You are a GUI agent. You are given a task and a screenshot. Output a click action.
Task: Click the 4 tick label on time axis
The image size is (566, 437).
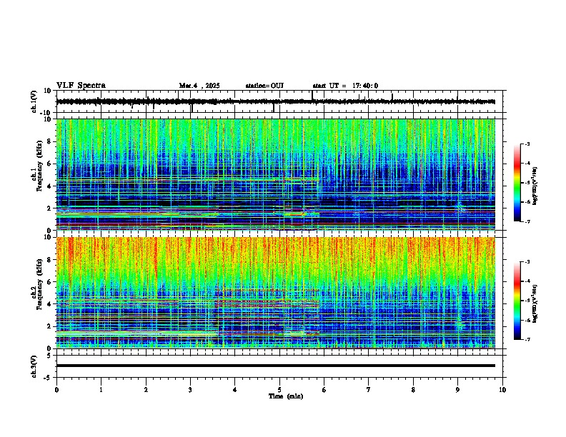[x=235, y=390]
